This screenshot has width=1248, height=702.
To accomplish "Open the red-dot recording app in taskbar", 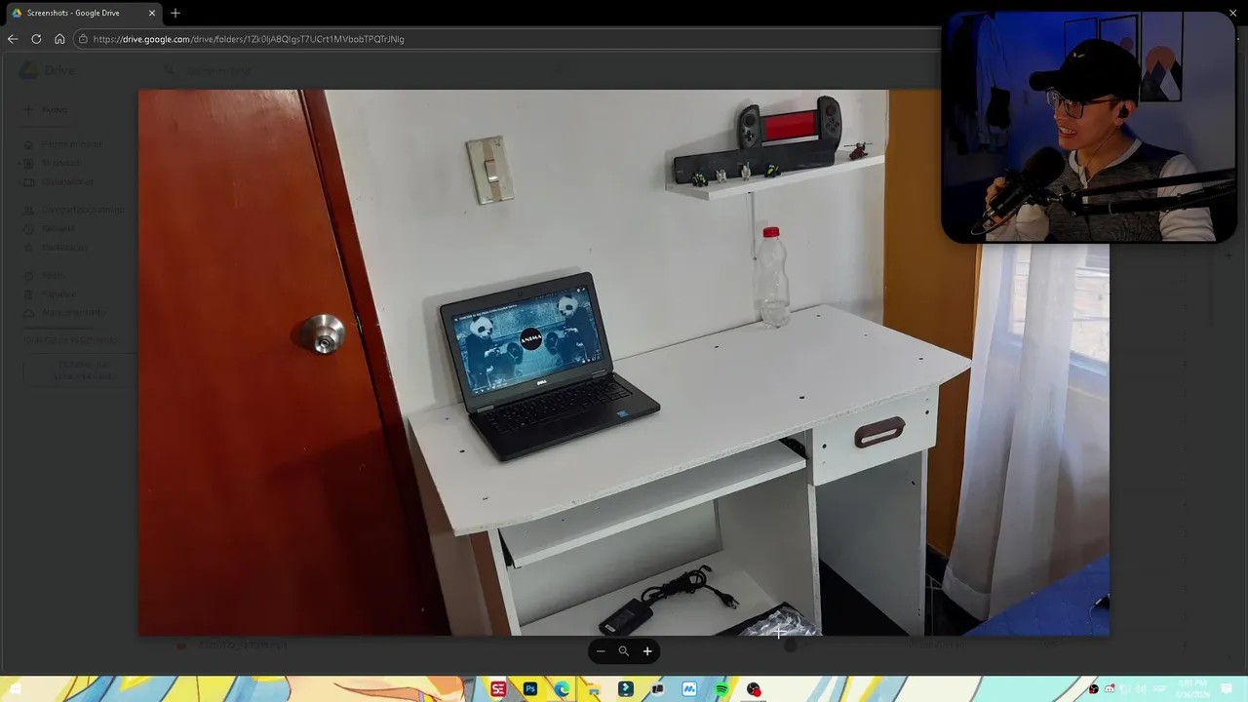I will [754, 689].
